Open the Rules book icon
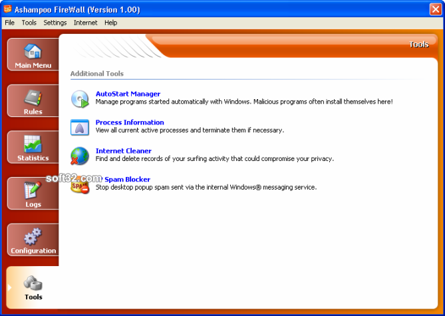This screenshot has width=445, height=316. point(33,98)
